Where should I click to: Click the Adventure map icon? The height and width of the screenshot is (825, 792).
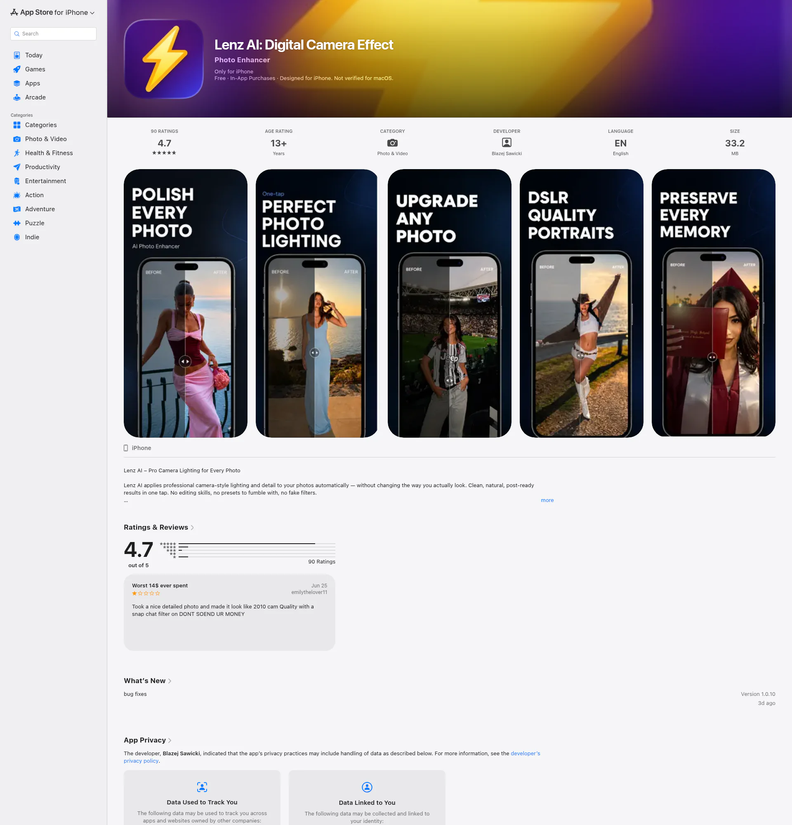(x=17, y=209)
